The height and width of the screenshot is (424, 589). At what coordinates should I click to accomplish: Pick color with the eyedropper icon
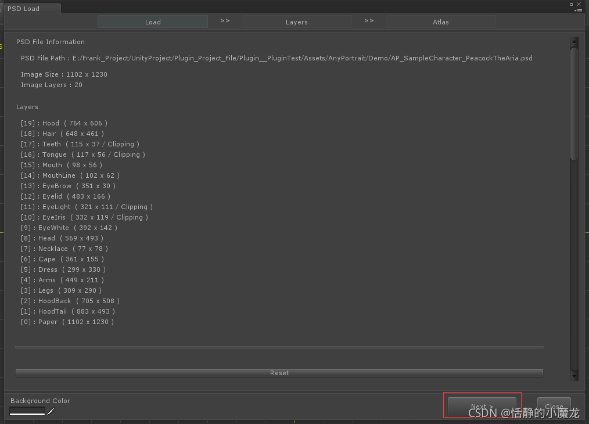tap(51, 411)
